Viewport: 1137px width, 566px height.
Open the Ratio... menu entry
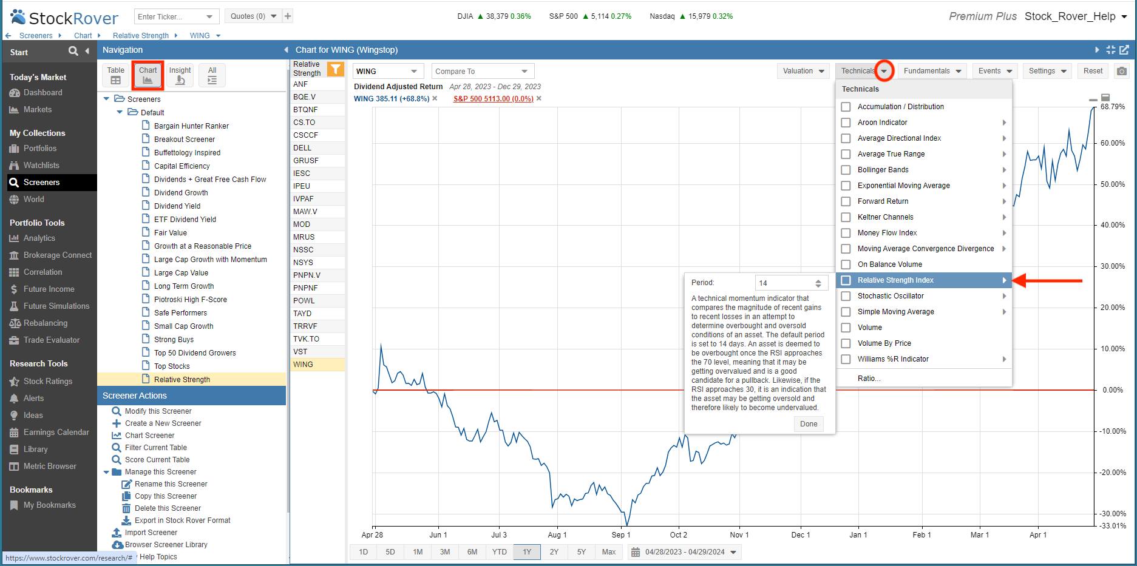869,379
